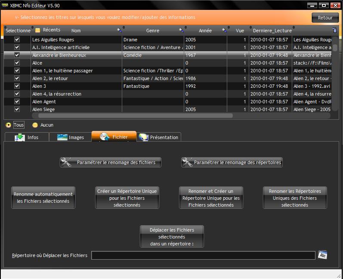Sort by the Genre column header
Viewport: 343px width, 279px height.
(153, 31)
